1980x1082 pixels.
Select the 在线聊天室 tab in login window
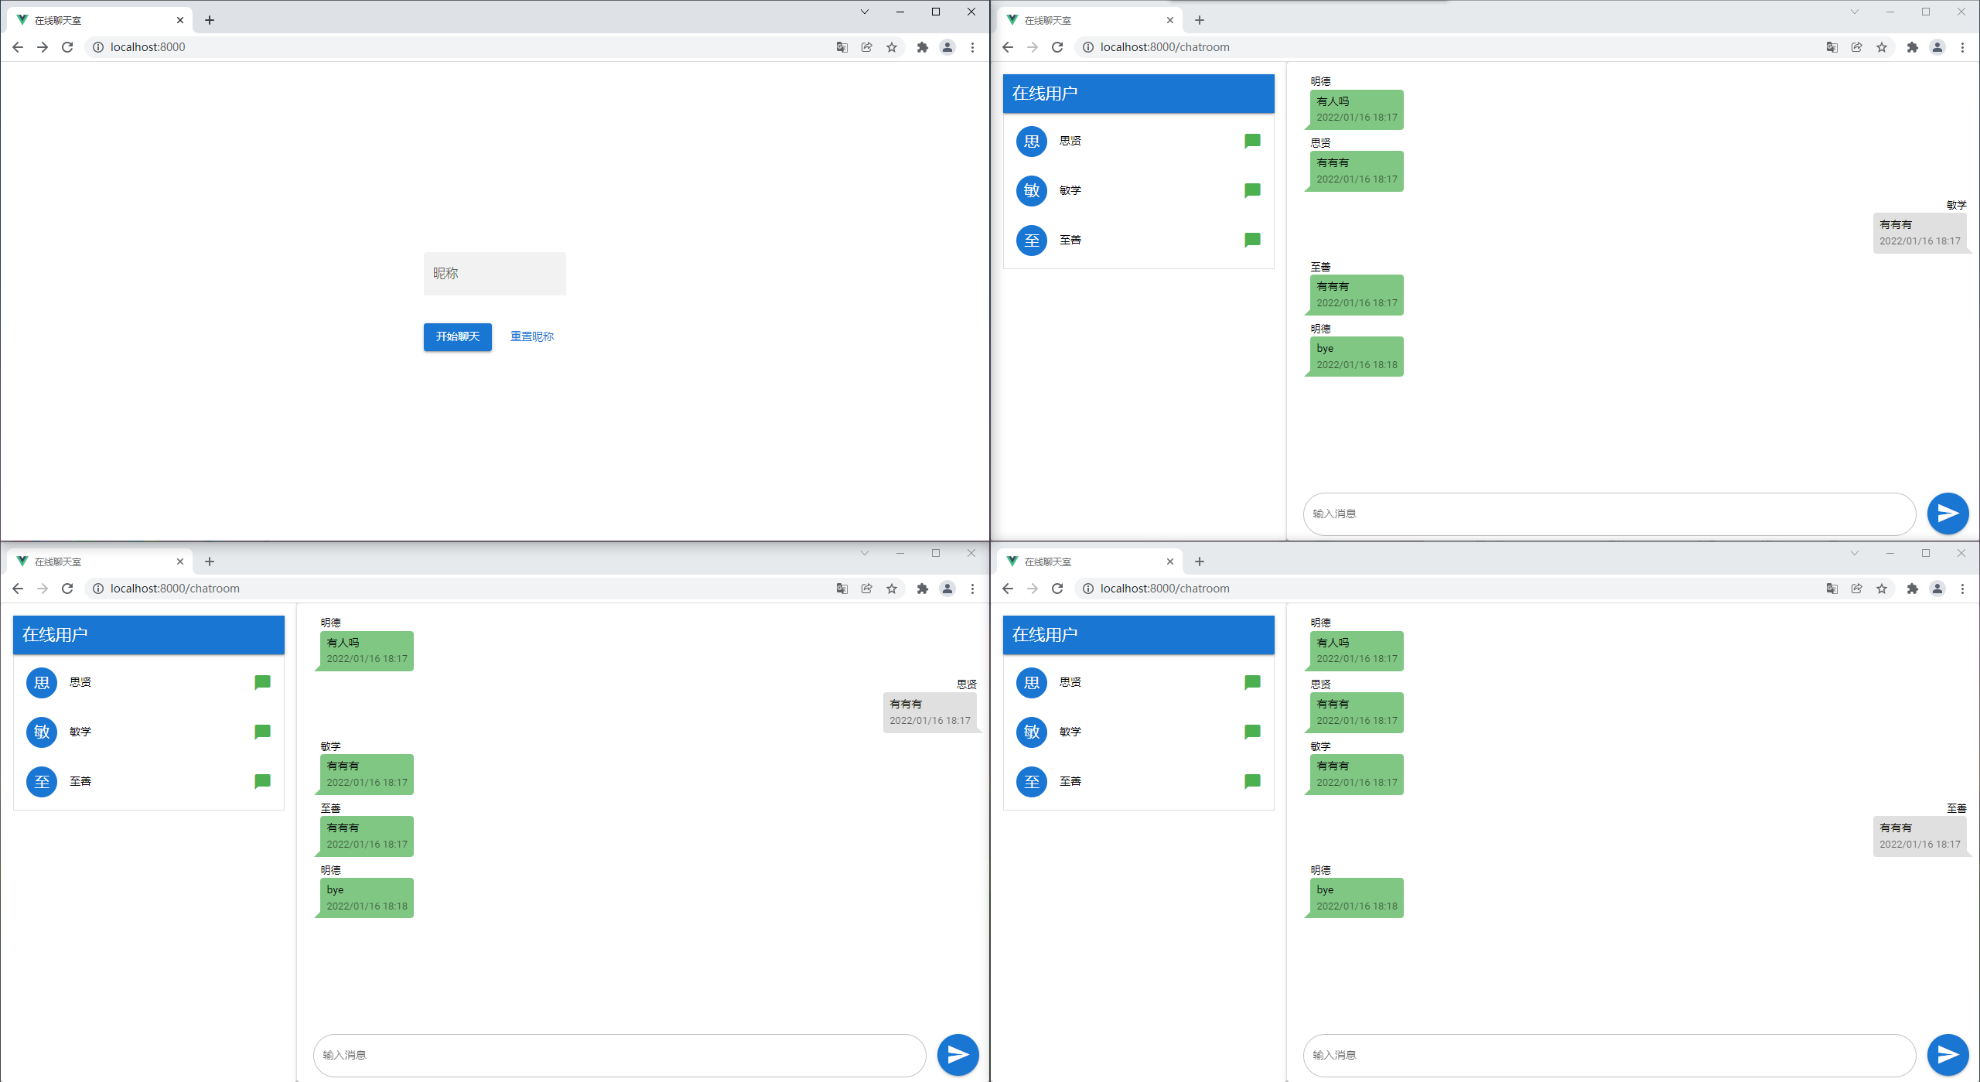tap(93, 20)
